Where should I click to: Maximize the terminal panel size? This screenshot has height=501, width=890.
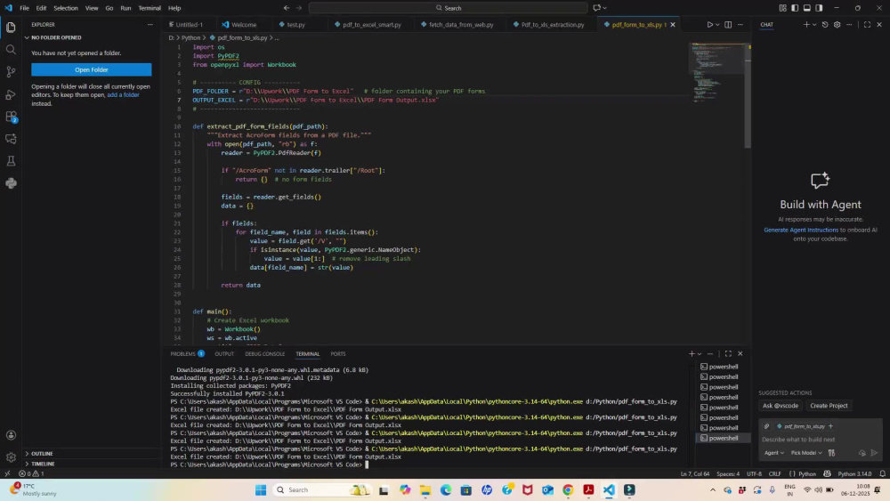pyautogui.click(x=728, y=353)
